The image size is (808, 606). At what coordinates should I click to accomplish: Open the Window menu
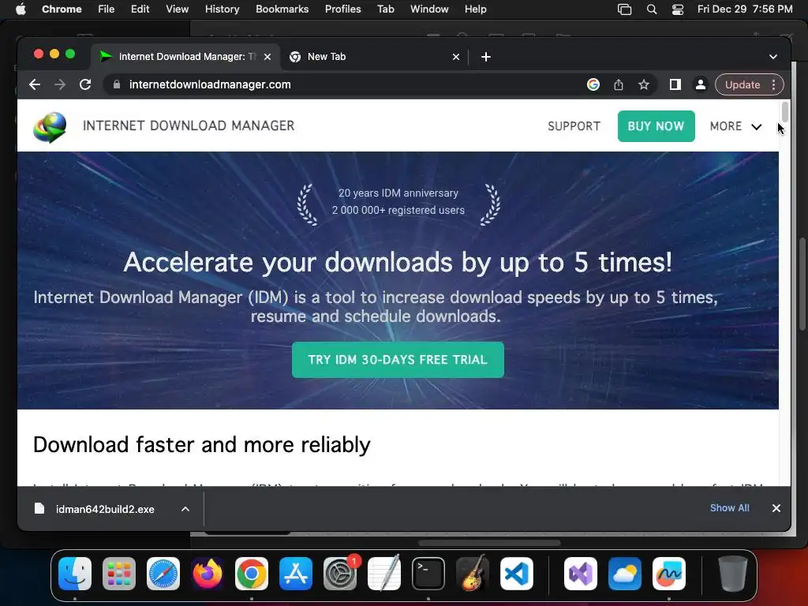pyautogui.click(x=429, y=9)
